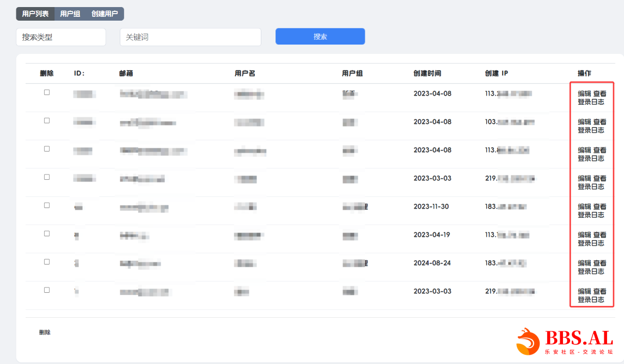This screenshot has height=364, width=624.
Task: Click the 创建时间 column header
Action: 427,73
